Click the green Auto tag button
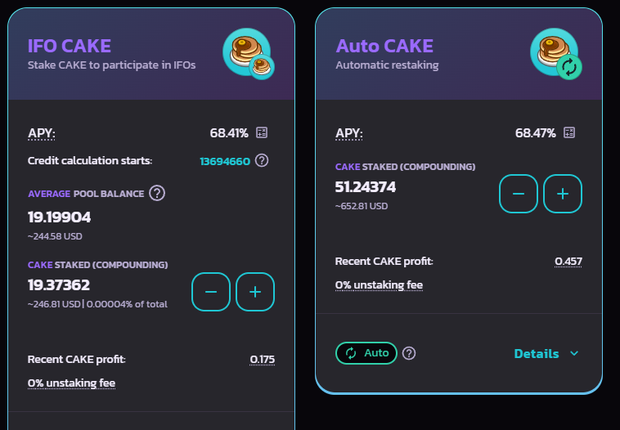The width and height of the screenshot is (620, 430). click(366, 353)
